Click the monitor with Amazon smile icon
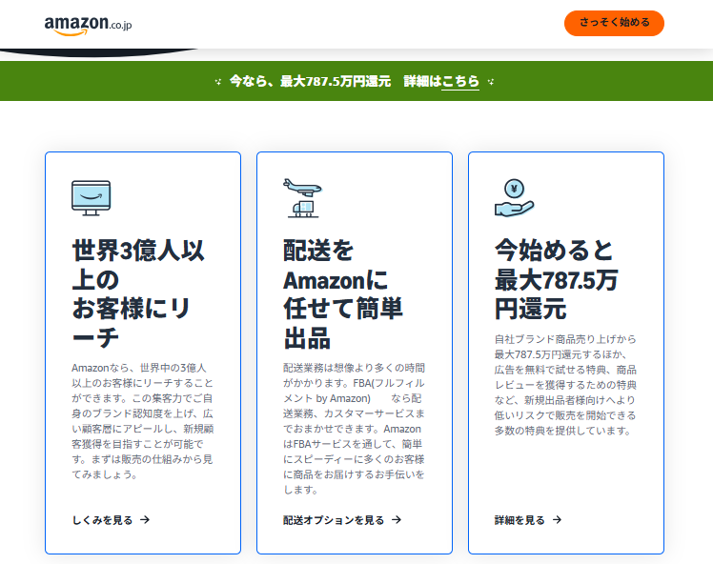 tap(91, 198)
